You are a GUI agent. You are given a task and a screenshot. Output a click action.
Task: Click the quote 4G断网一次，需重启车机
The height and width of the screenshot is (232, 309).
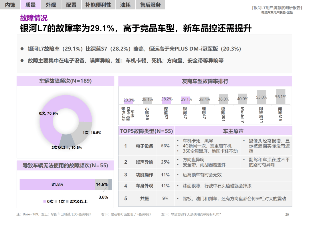click(207, 146)
